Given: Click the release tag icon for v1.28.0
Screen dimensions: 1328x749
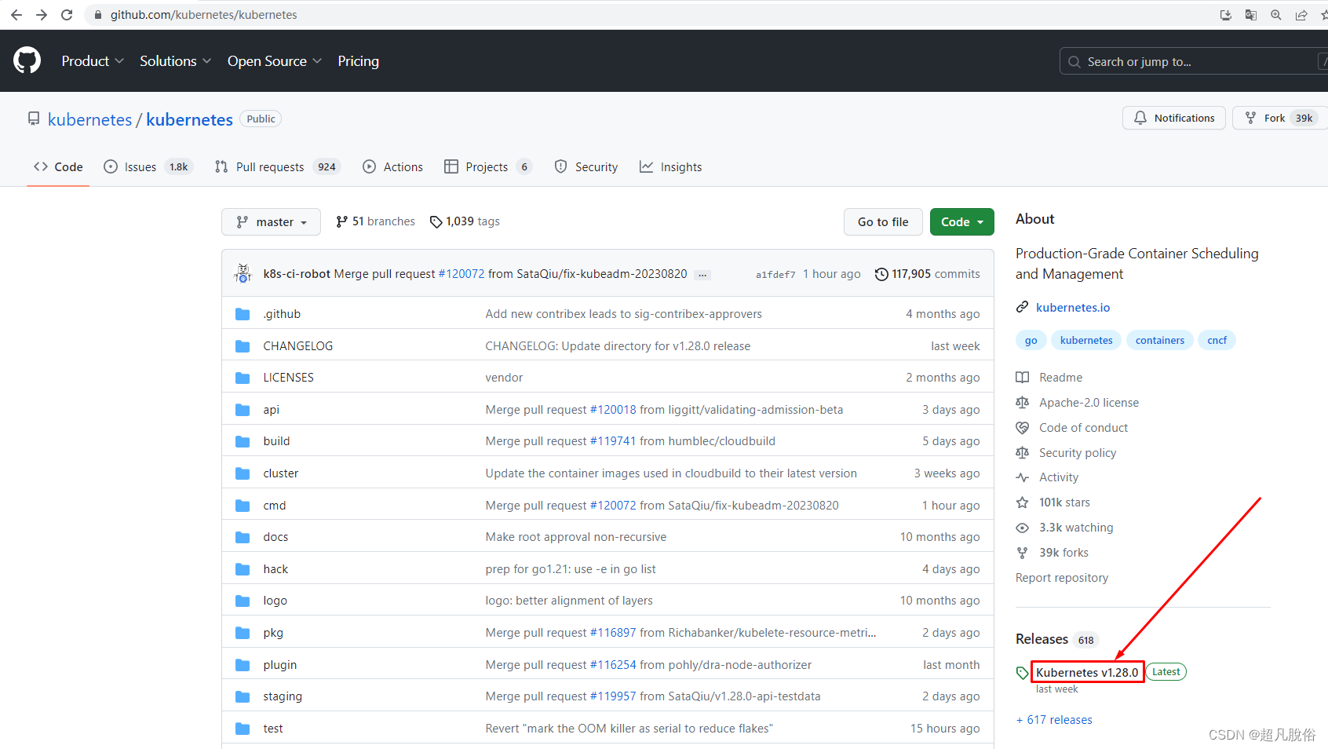Looking at the screenshot, I should pyautogui.click(x=1022, y=673).
